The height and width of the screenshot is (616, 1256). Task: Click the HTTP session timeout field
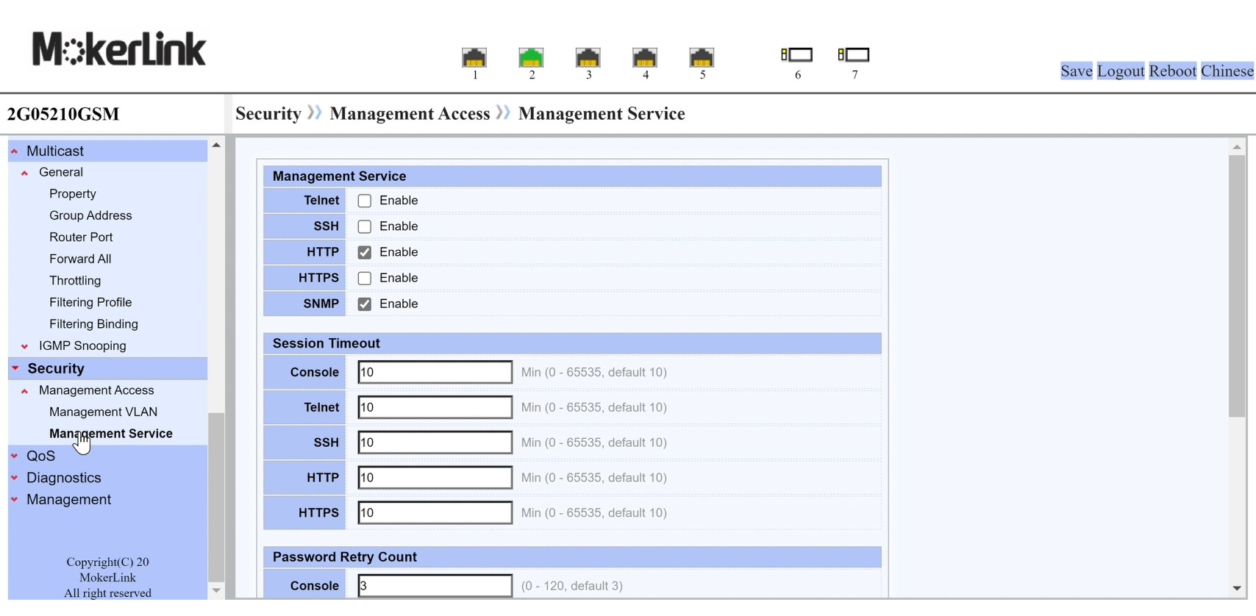coord(435,478)
